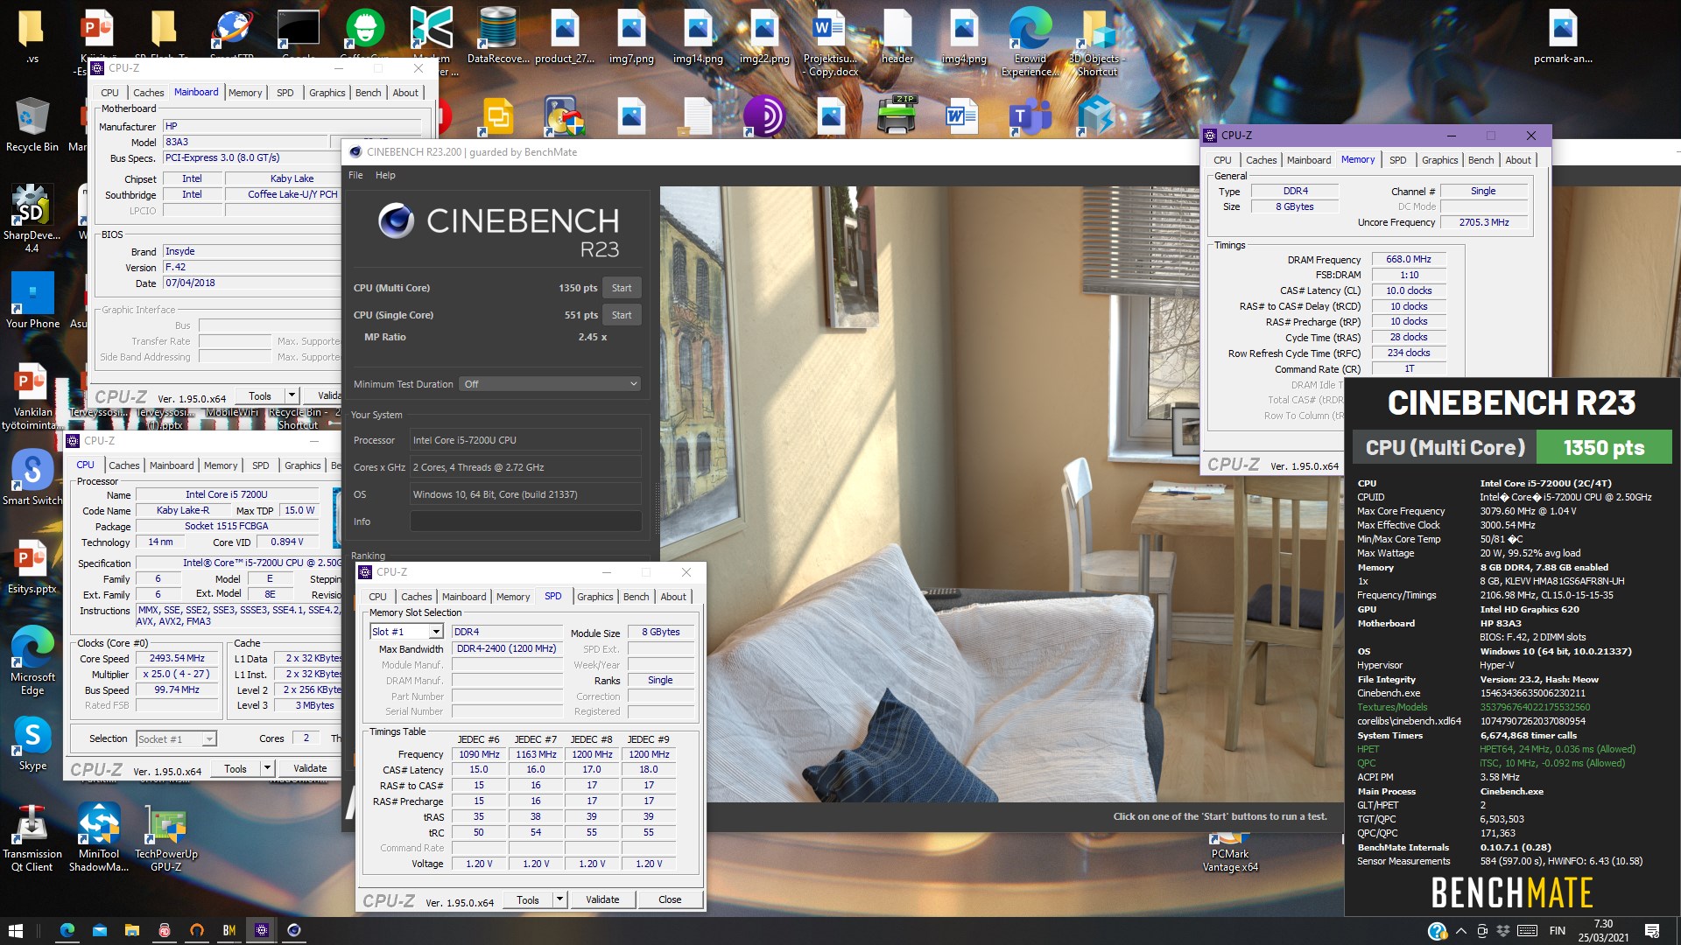
Task: Open the Google Slides yellow desktop shortcut
Action: point(497,116)
